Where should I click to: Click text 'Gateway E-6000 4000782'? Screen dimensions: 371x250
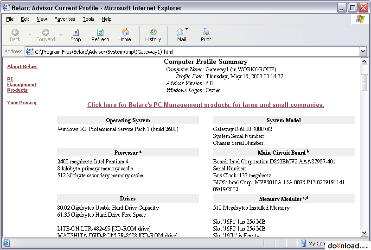243,129
